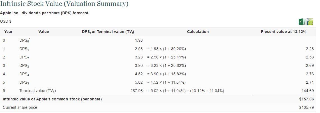Click the Apple Inc. DPS forecast subtitle
This screenshot has width=320, height=113.
pyautogui.click(x=44, y=13)
